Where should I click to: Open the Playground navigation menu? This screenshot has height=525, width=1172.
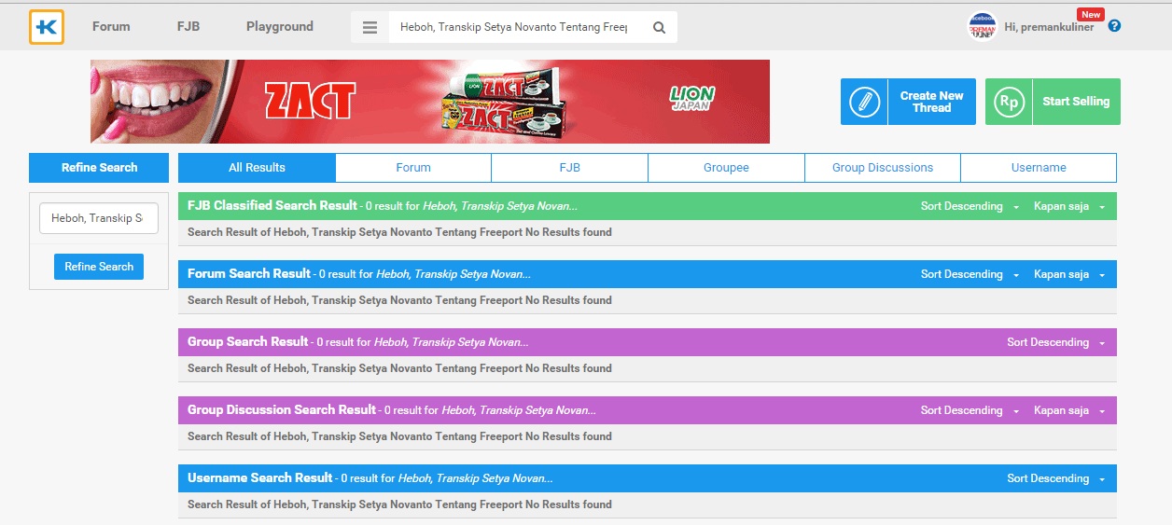[x=280, y=27]
